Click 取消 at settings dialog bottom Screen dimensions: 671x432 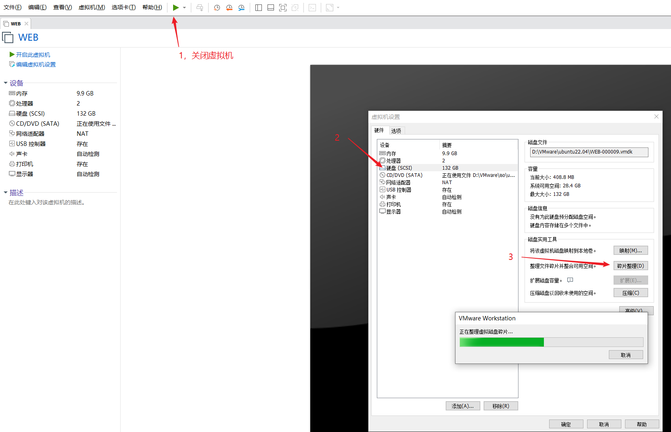pos(604,424)
